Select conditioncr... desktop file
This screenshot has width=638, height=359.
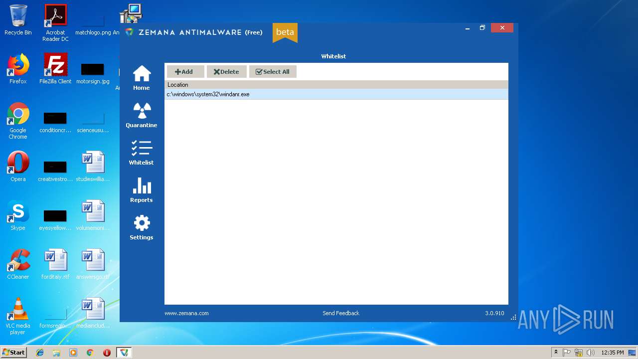click(x=55, y=122)
